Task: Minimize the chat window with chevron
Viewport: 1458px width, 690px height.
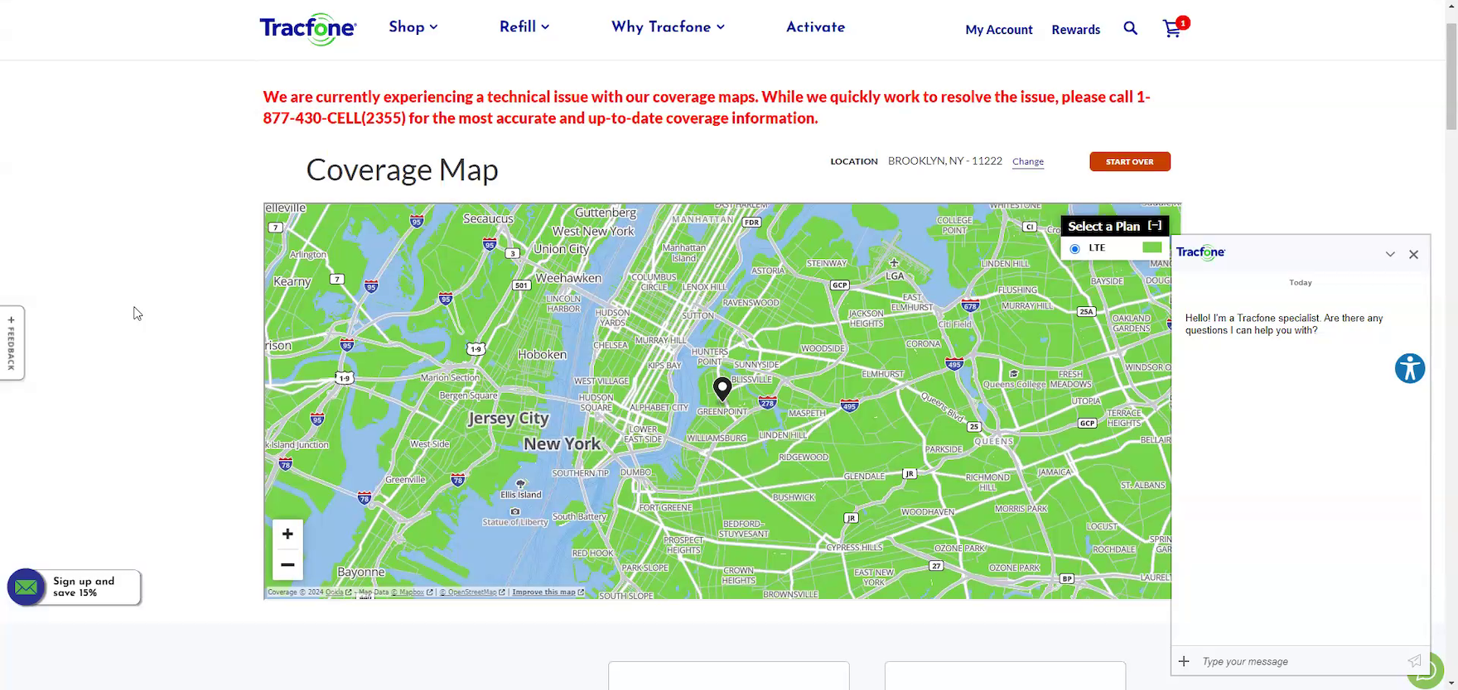Action: click(x=1390, y=255)
